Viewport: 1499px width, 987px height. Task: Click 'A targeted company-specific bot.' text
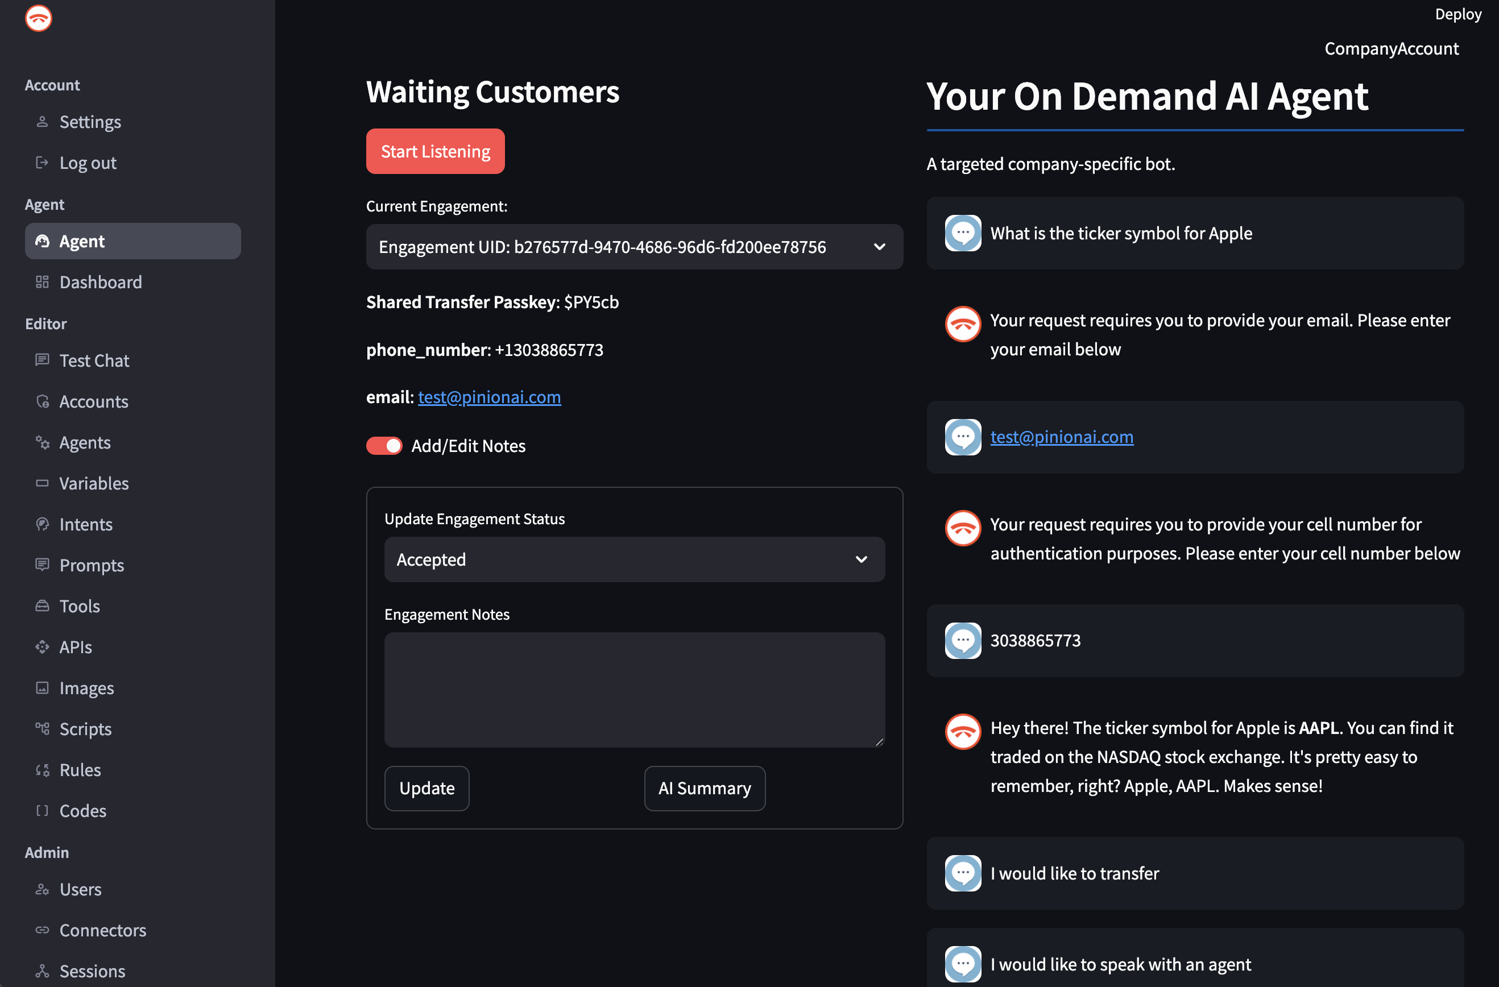[1050, 164]
